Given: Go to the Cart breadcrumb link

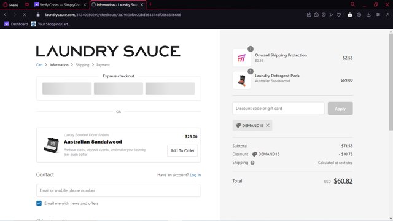Looking at the screenshot, I should click(39, 65).
